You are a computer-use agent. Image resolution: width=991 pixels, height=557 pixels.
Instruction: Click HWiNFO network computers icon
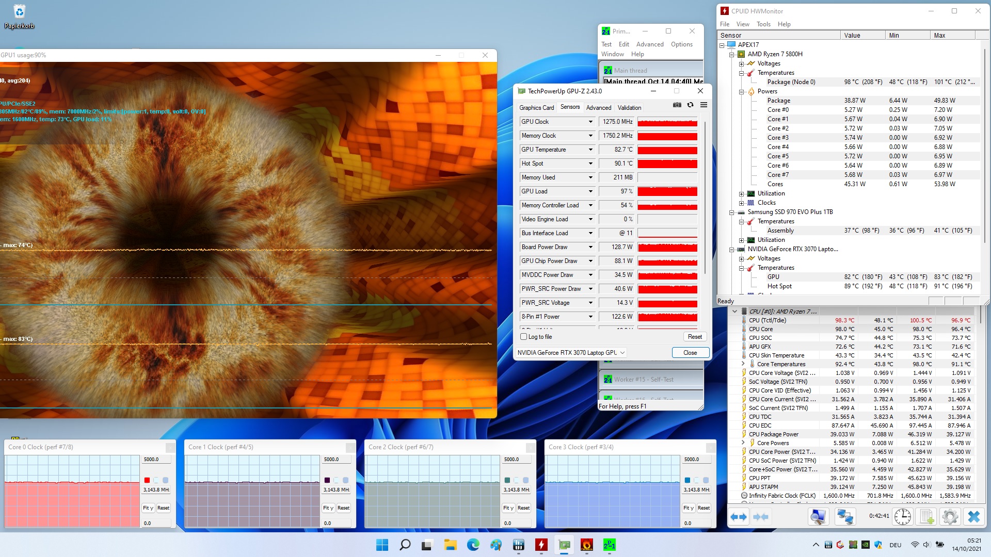pyautogui.click(x=845, y=517)
